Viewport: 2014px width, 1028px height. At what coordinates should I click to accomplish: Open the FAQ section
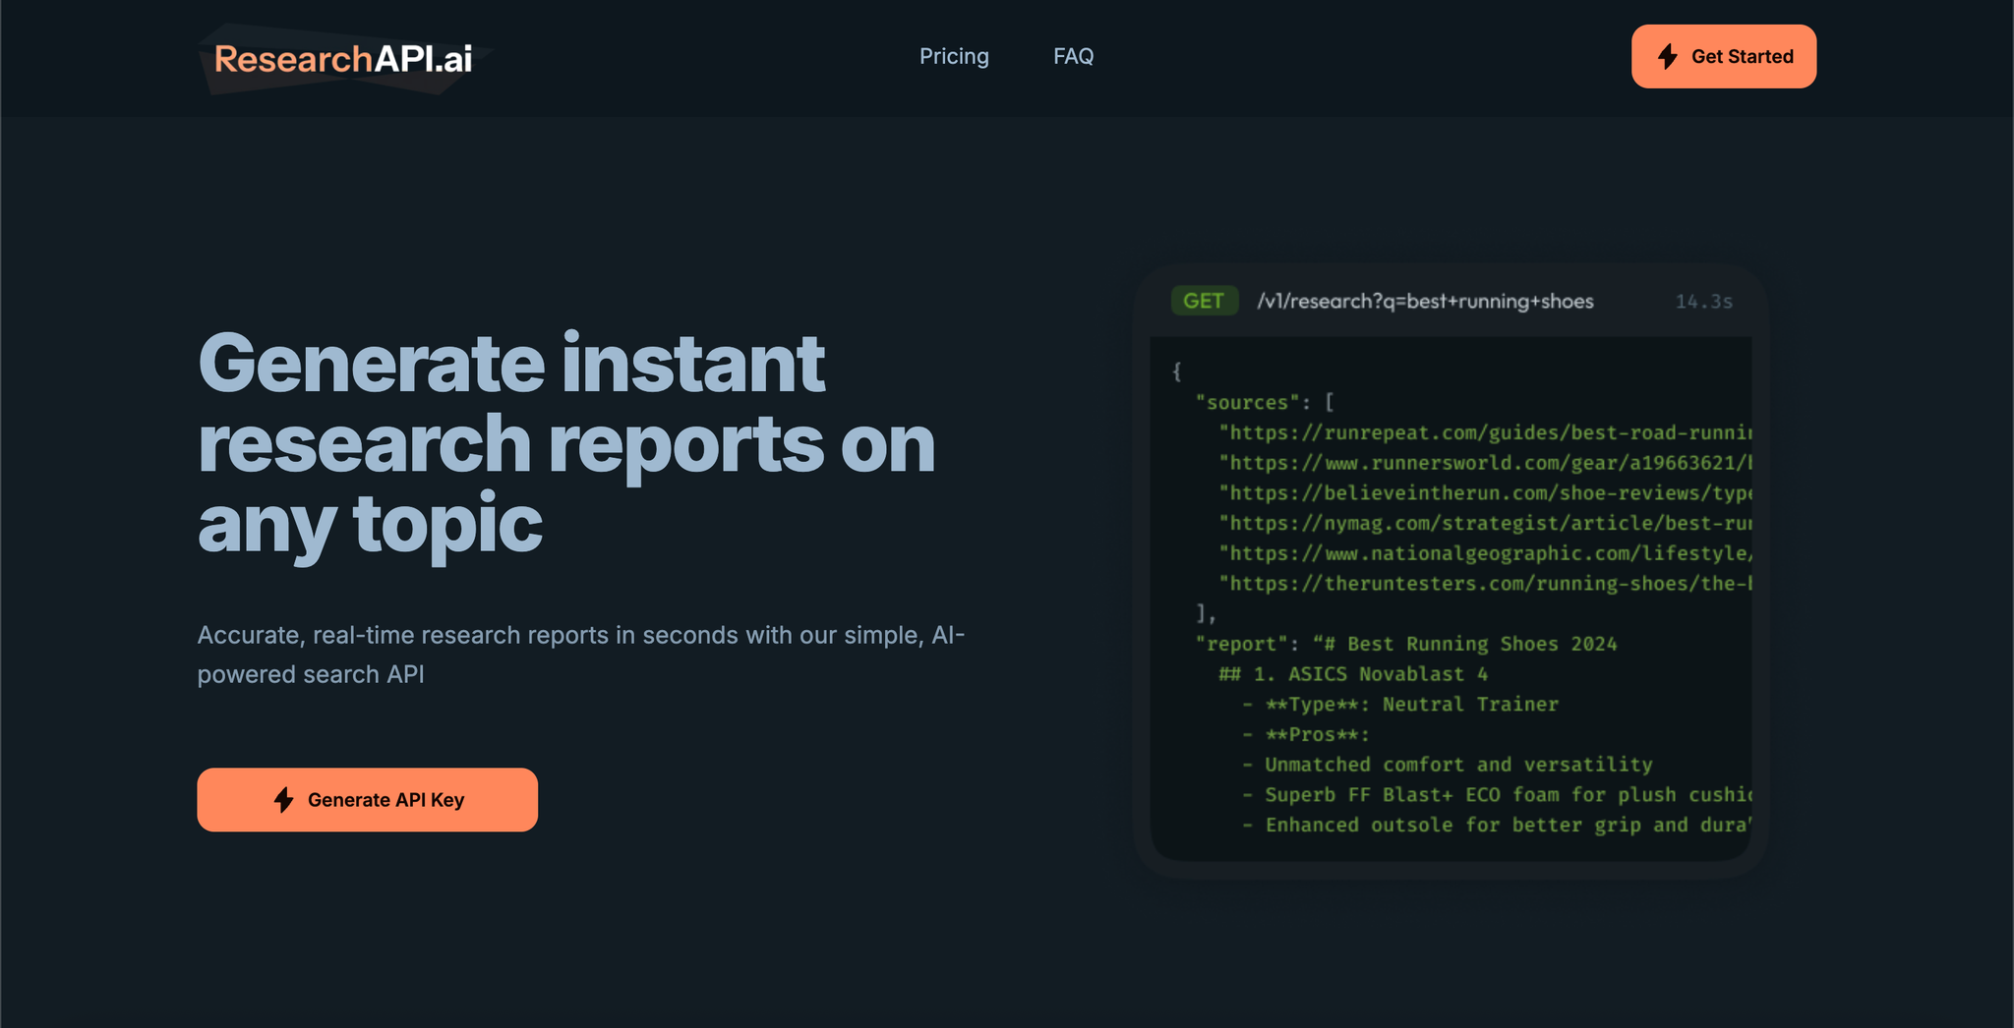tap(1074, 56)
